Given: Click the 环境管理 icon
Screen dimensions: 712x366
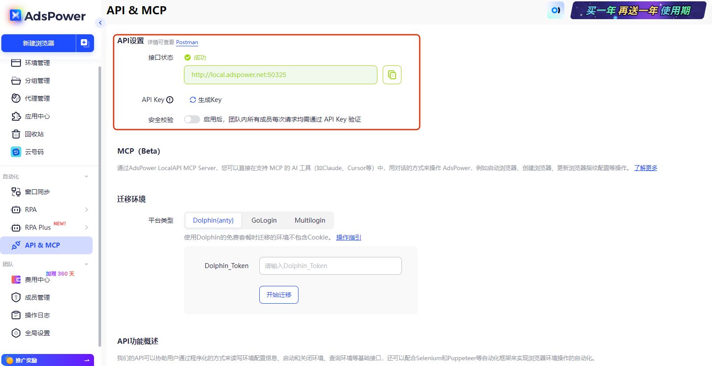Looking at the screenshot, I should click(16, 63).
